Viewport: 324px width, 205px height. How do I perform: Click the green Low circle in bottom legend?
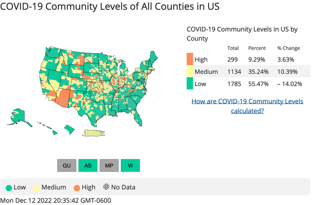tap(9, 187)
